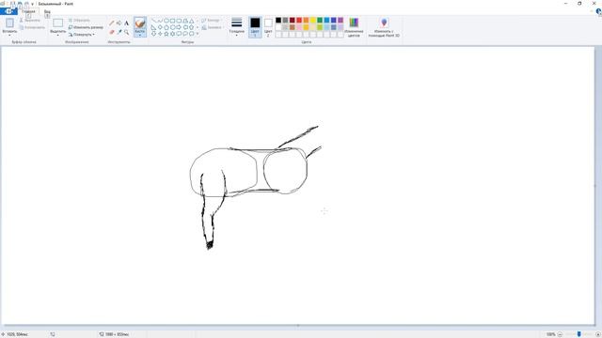Select the Eraser tool

pos(112,32)
